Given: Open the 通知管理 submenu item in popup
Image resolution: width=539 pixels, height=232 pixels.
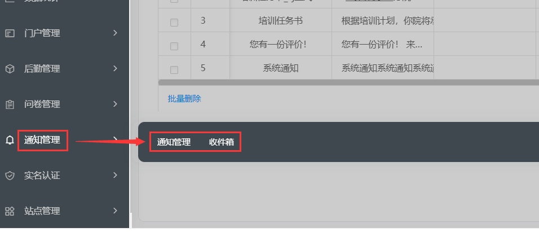Looking at the screenshot, I should point(174,142).
